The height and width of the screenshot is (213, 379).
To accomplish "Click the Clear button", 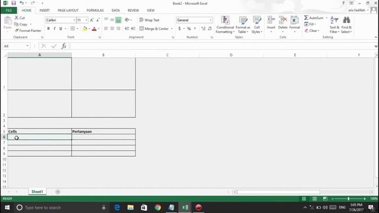I will pos(312,31).
